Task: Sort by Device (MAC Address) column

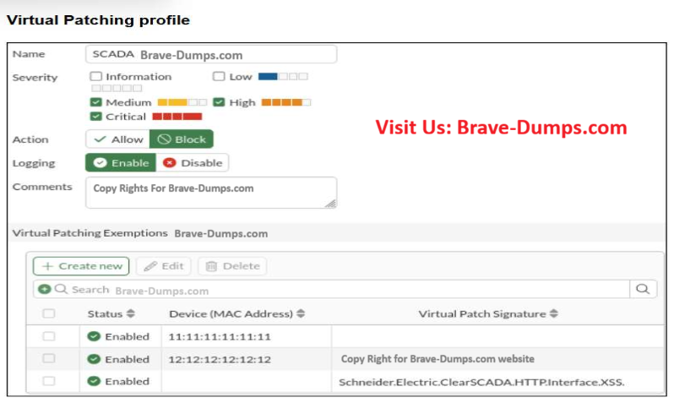Action: [301, 313]
